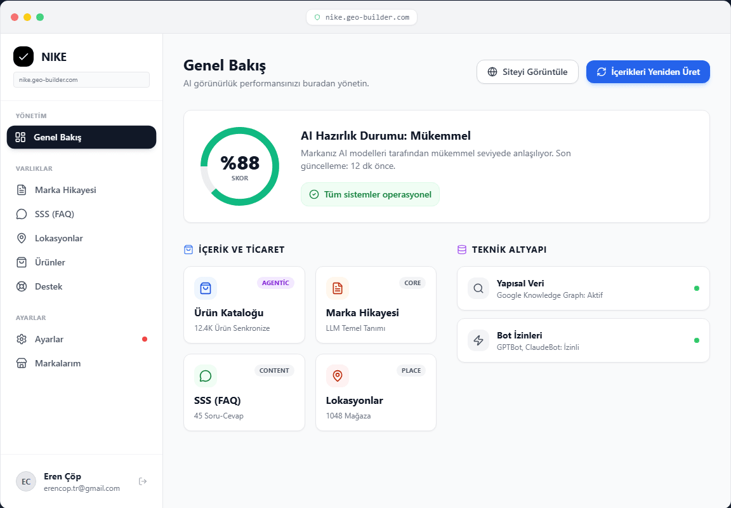731x508 pixels.
Task: Click the EC user avatar
Action: click(26, 481)
